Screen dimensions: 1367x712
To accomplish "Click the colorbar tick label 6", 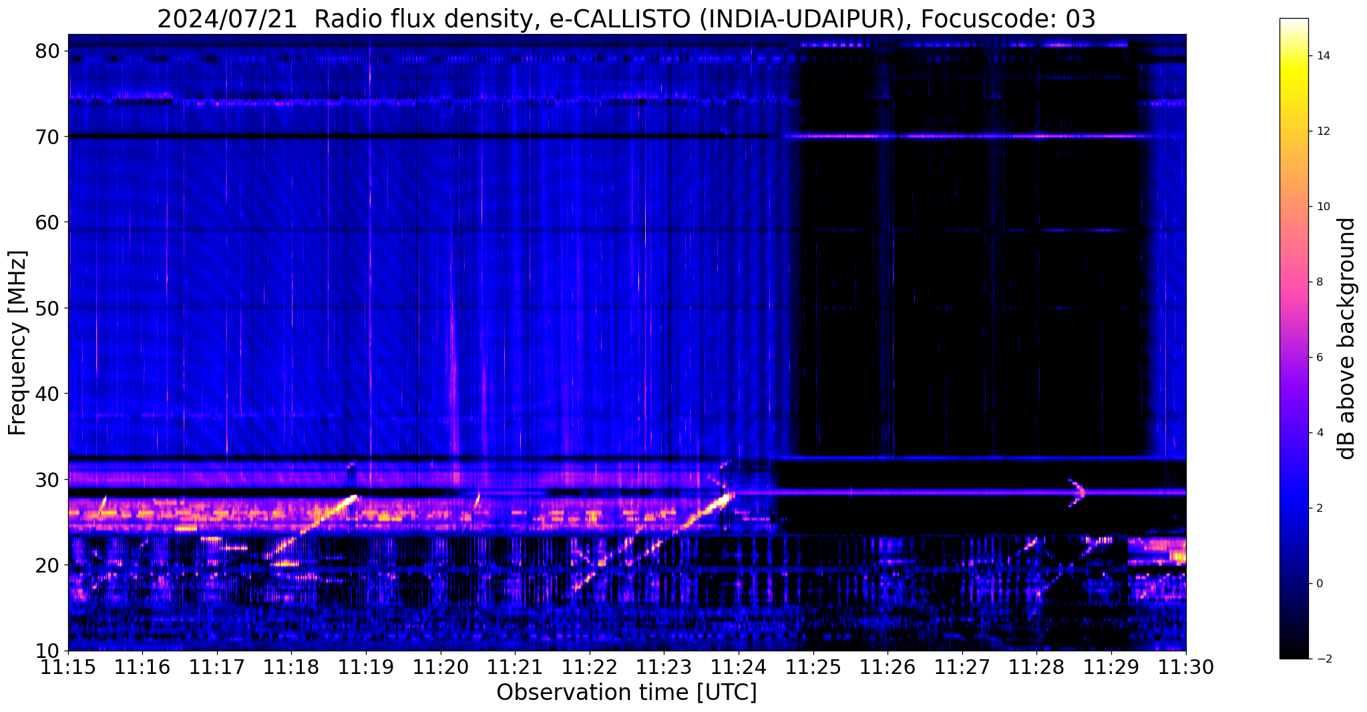I will tap(1320, 358).
